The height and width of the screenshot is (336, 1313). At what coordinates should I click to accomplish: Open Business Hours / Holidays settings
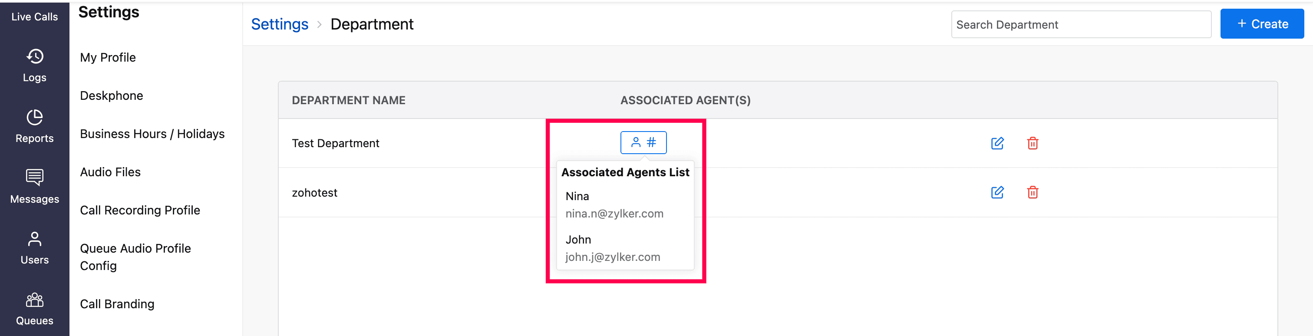152,134
